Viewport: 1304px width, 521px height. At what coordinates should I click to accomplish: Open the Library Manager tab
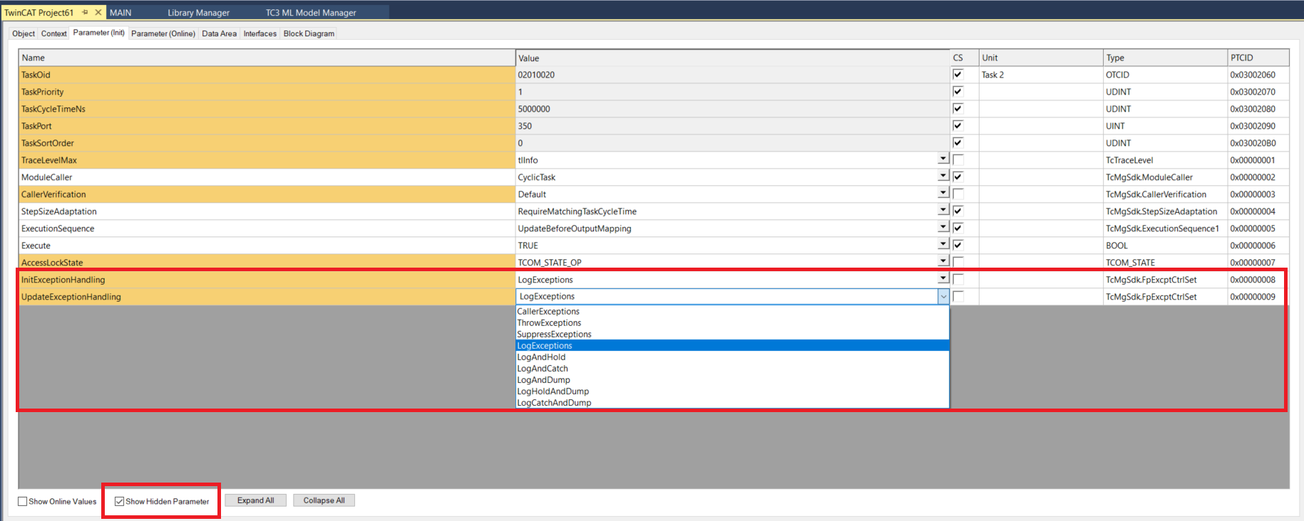coord(198,13)
